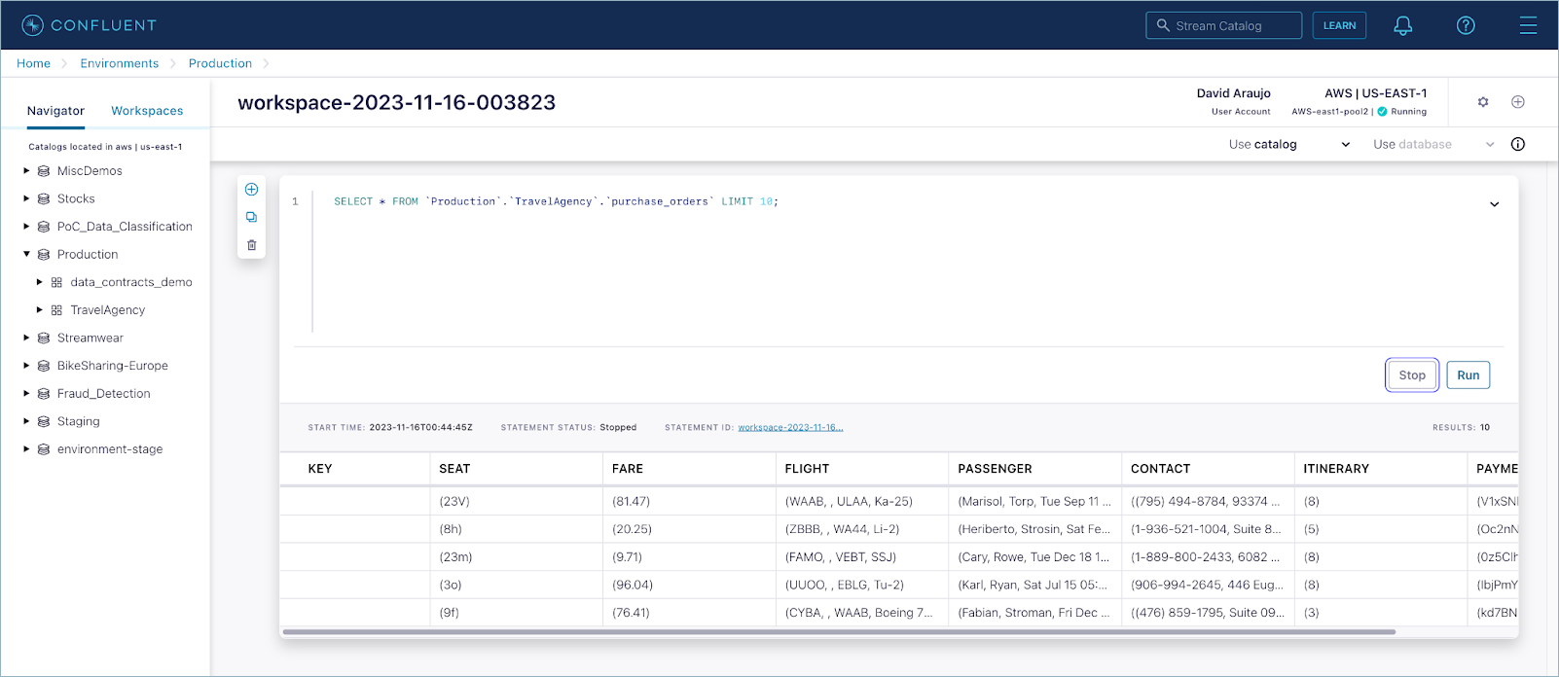Click the info icon beside Use database
Screen dimensions: 1559x677
(x=1517, y=144)
